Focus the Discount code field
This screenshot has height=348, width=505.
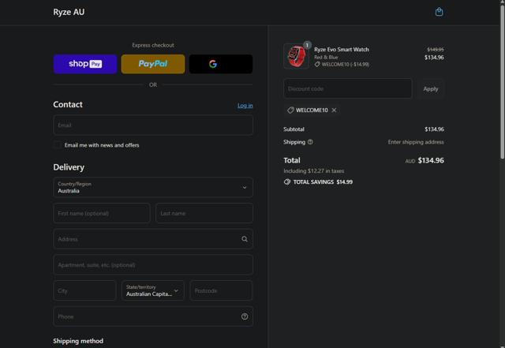coord(347,88)
